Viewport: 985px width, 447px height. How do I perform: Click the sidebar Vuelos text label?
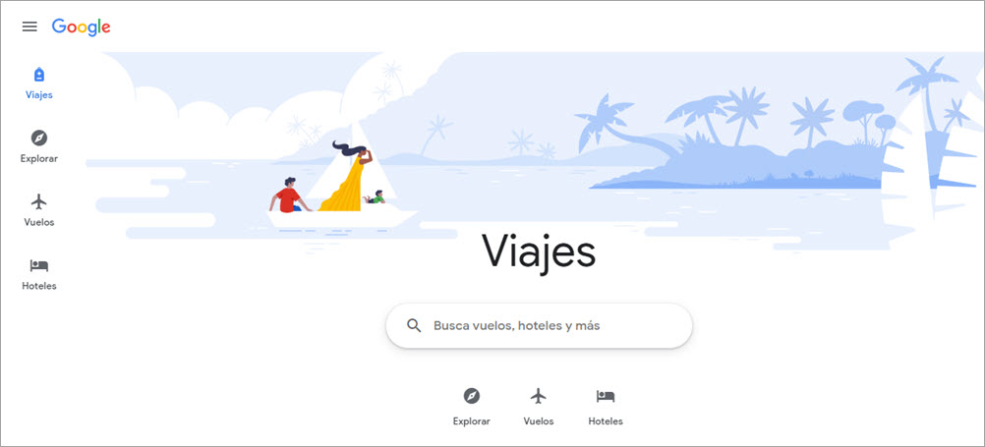(39, 222)
